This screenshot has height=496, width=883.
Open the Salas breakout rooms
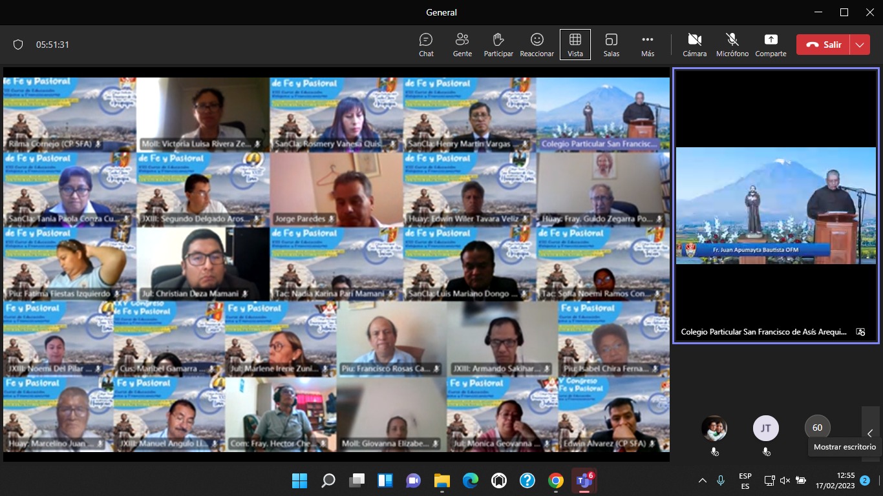click(612, 45)
